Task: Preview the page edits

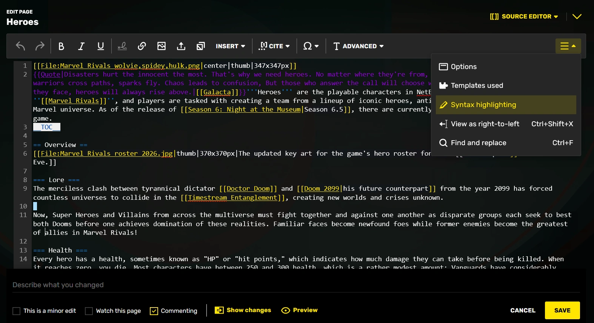Action: (300, 310)
